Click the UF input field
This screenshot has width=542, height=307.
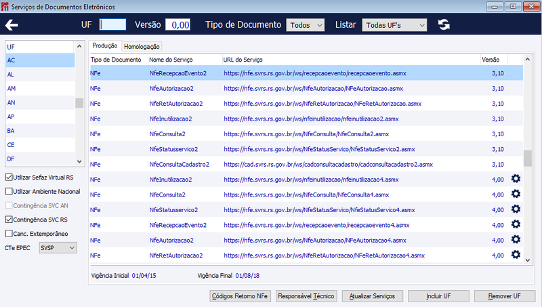[x=112, y=24]
